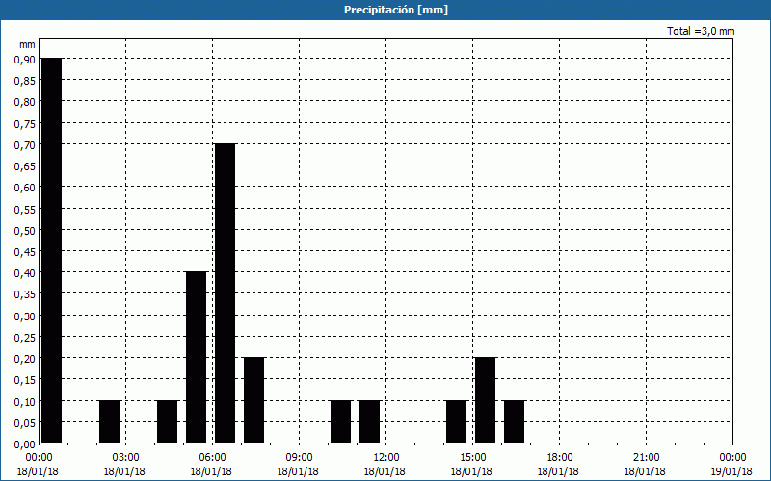Click the 0,55 y-axis value

(25, 209)
